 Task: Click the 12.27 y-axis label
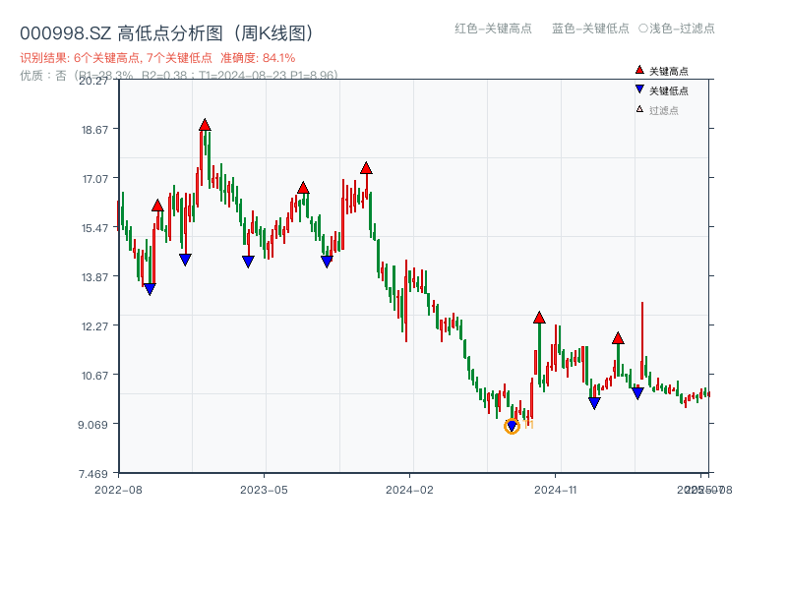(x=94, y=326)
